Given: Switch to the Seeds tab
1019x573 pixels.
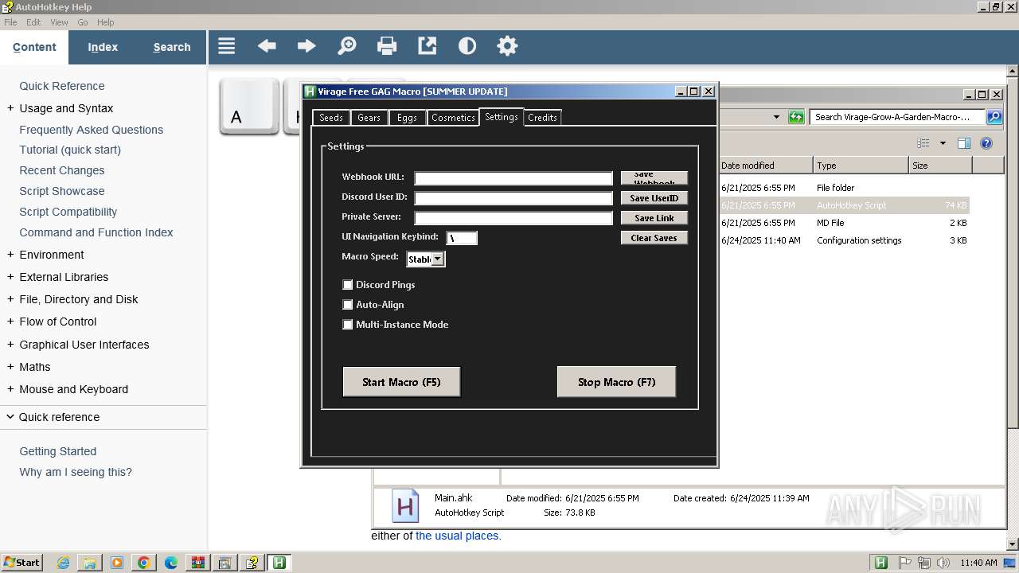Looking at the screenshot, I should [x=330, y=118].
